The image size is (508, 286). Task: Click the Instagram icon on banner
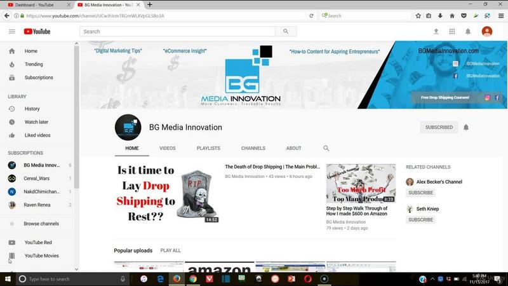click(487, 98)
